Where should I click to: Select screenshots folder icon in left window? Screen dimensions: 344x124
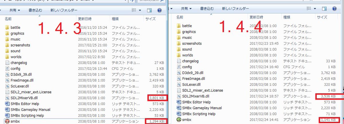coord(7,45)
